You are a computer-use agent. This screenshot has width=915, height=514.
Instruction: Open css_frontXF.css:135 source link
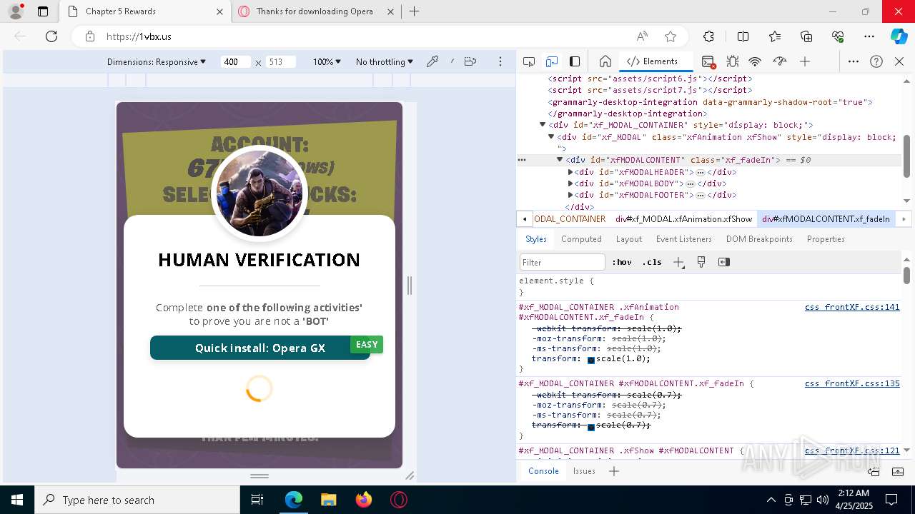(x=852, y=383)
